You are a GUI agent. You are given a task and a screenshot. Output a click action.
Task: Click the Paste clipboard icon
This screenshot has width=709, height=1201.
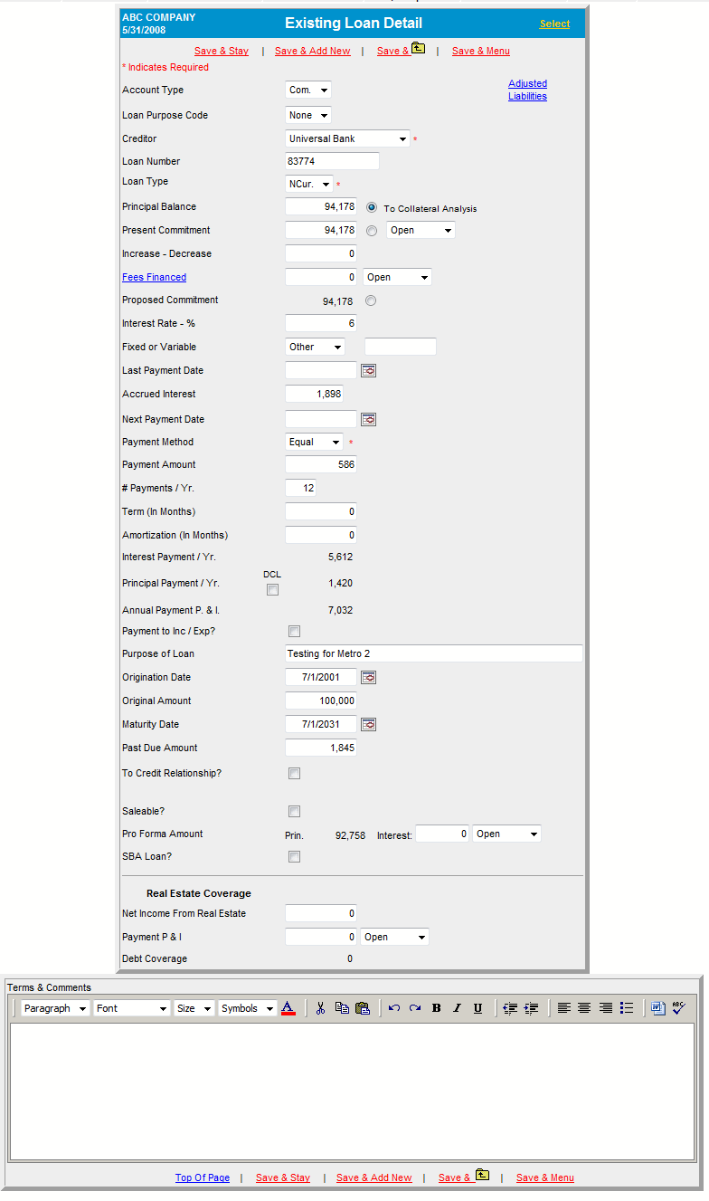pos(363,1007)
